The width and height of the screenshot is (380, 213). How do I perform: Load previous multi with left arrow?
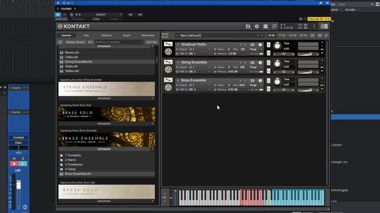[258, 35]
